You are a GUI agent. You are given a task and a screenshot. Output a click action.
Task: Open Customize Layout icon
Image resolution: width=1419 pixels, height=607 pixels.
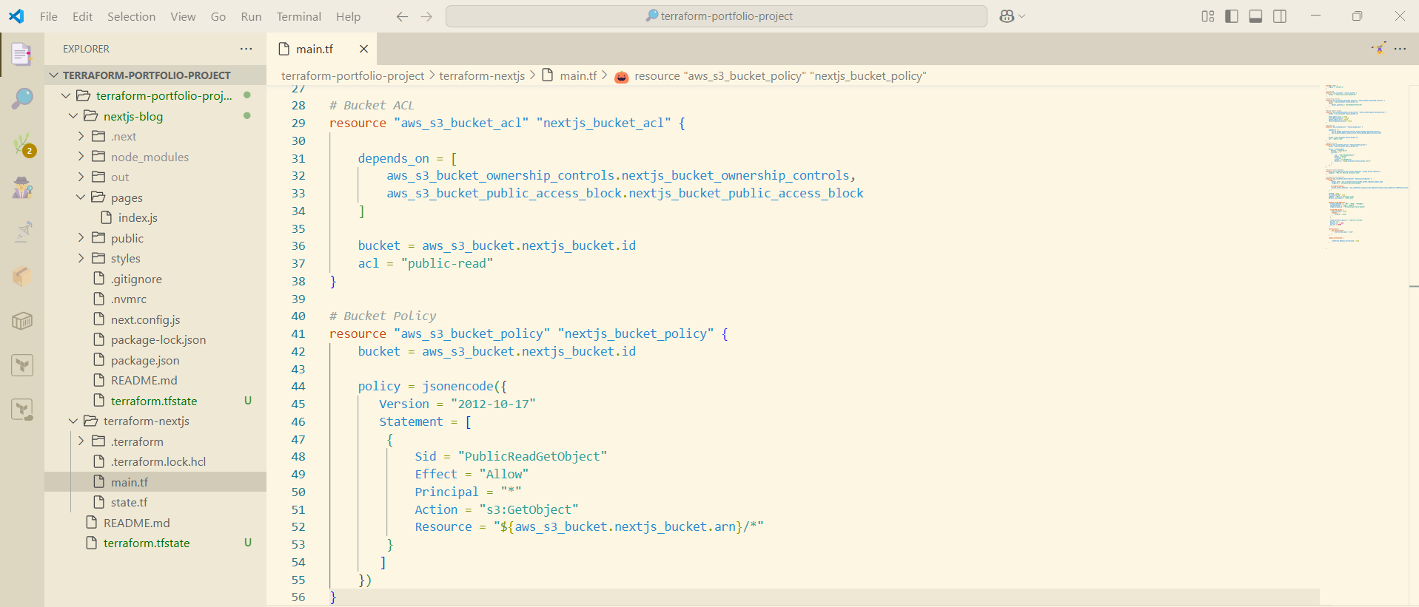(1208, 16)
